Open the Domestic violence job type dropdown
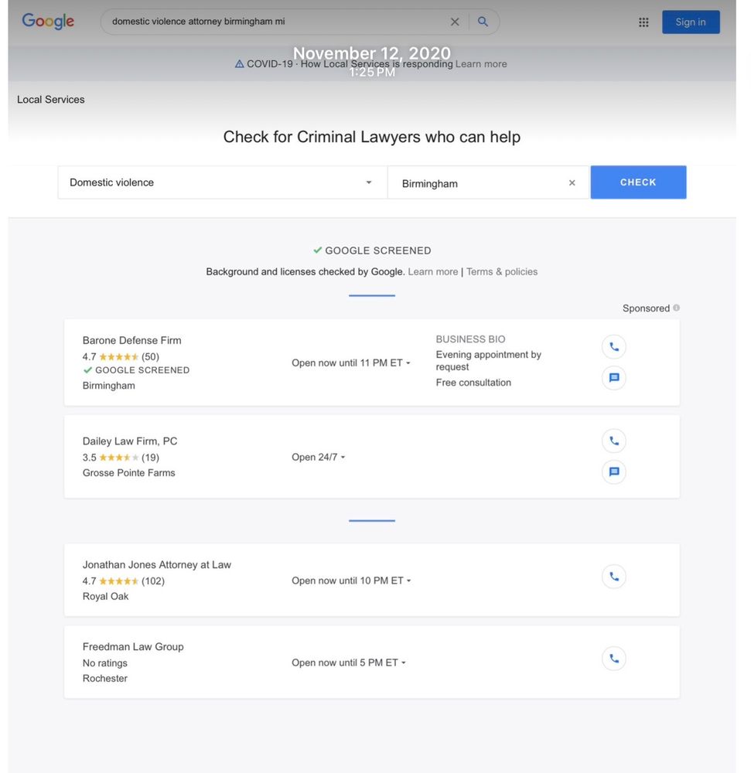 pos(369,182)
